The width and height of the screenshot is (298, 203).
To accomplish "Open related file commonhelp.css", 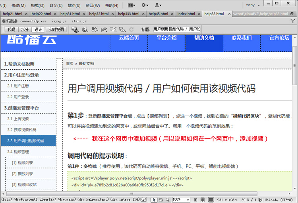I will point(33,21).
